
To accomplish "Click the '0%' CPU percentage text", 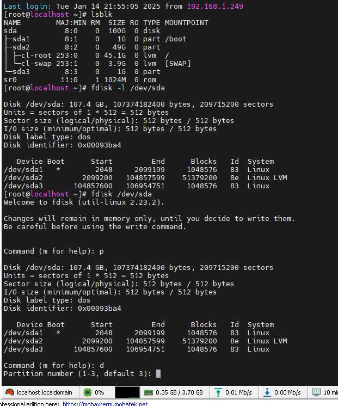I will 100,392.
